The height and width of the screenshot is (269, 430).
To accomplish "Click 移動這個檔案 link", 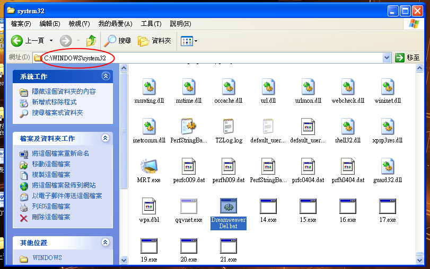I will coord(51,164).
